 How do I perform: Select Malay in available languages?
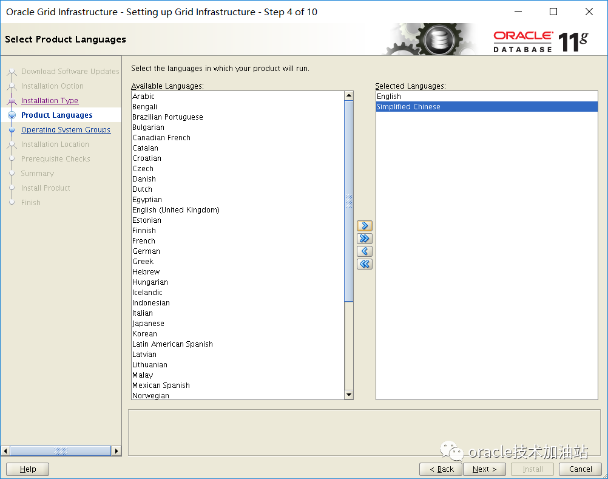point(238,375)
